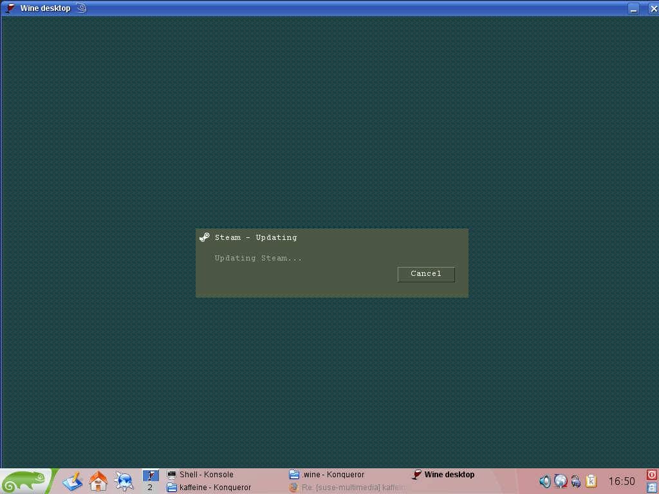This screenshot has height=494, width=659.
Task: Launch the office writer icon in panel
Action: (x=72, y=481)
